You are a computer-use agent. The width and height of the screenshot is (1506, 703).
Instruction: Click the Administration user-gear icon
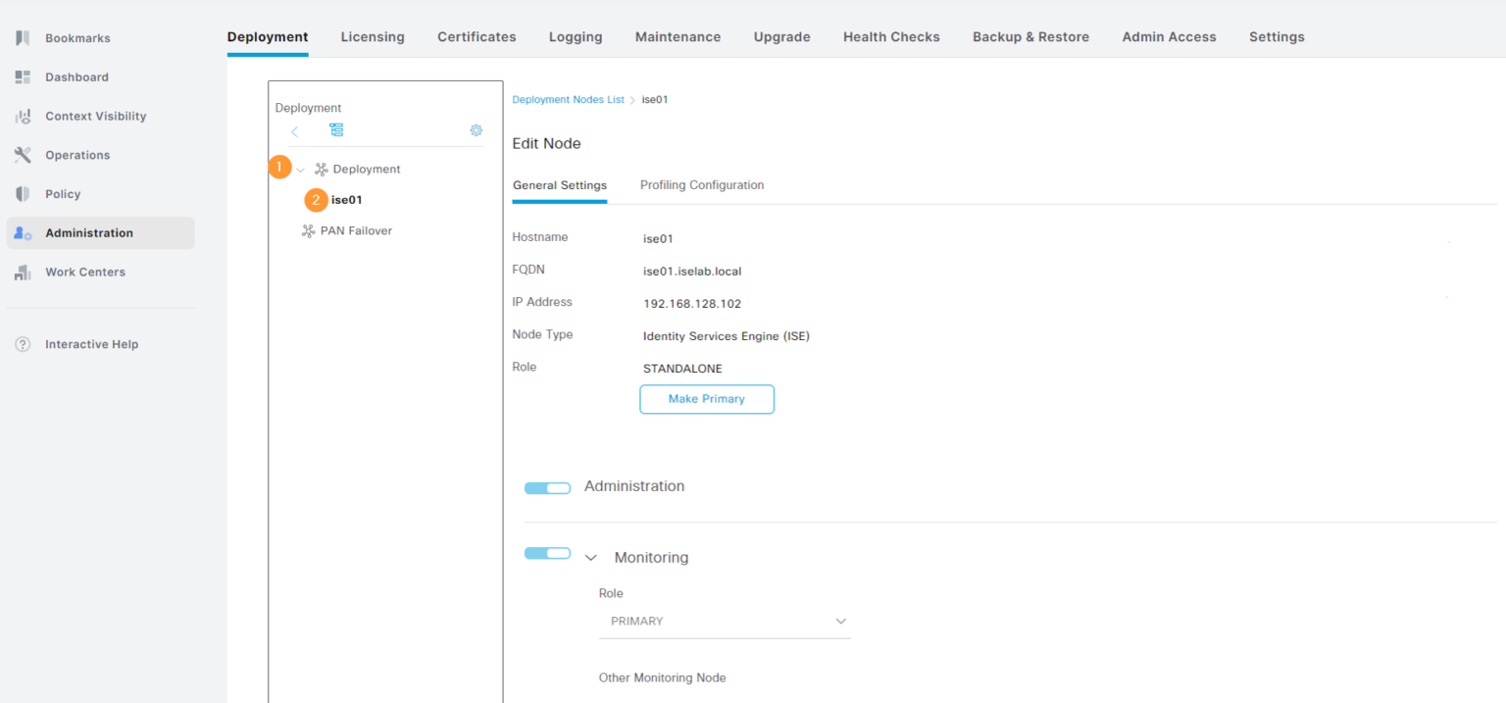[x=23, y=233]
